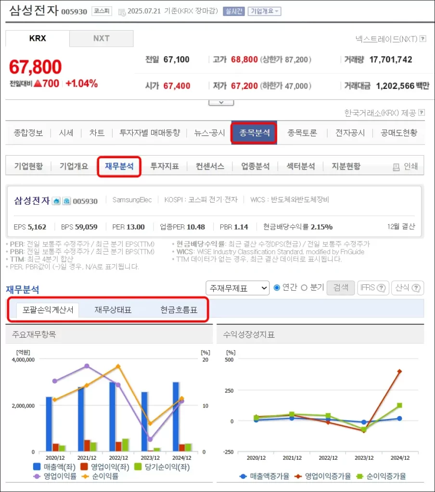Switch to the NXT tab
Screen dimensions: 435x492
click(x=101, y=38)
